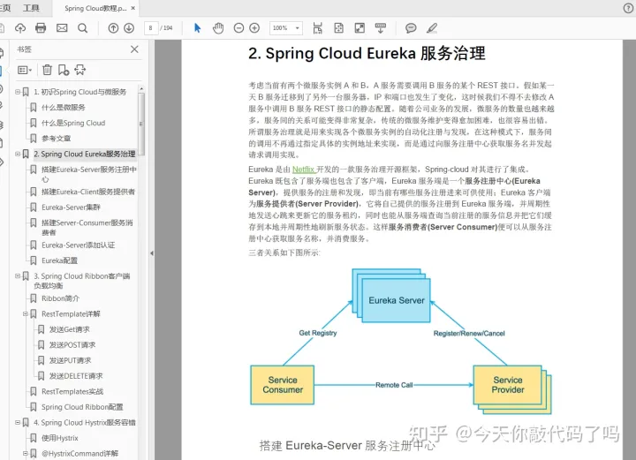The height and width of the screenshot is (460, 636).
Task: Click the find current bookmark icon
Action: (x=79, y=70)
